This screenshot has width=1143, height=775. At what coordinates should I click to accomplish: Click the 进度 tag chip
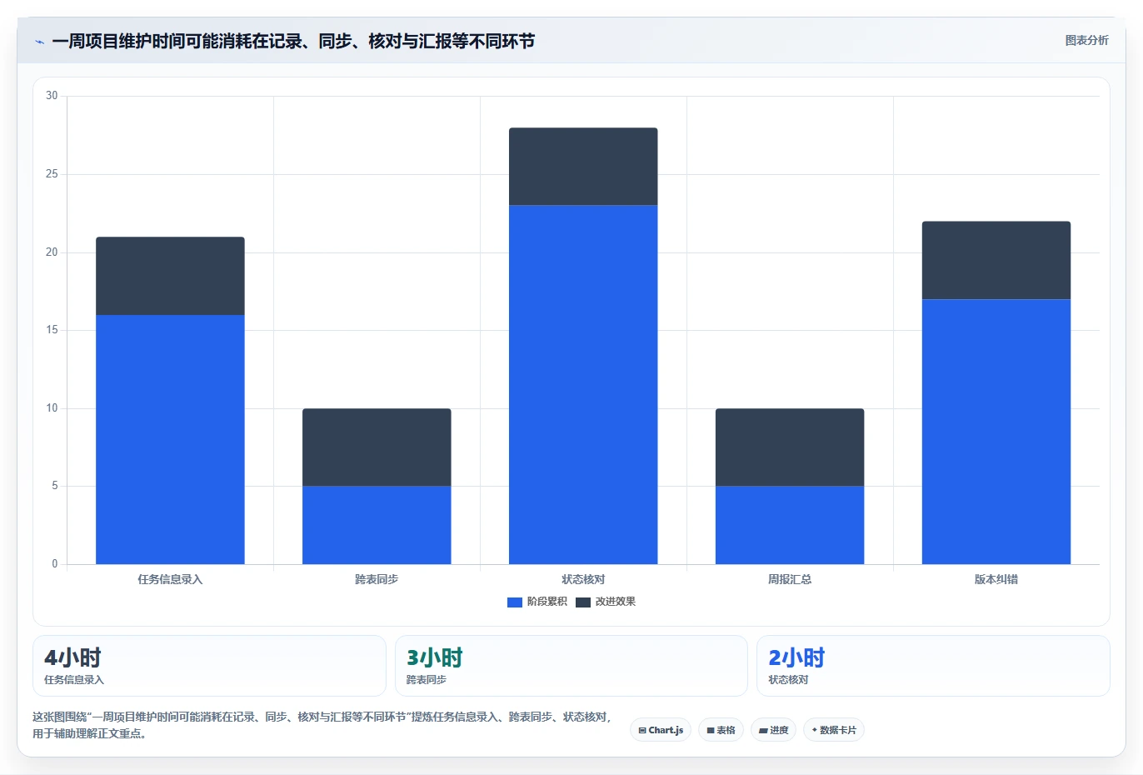point(773,730)
